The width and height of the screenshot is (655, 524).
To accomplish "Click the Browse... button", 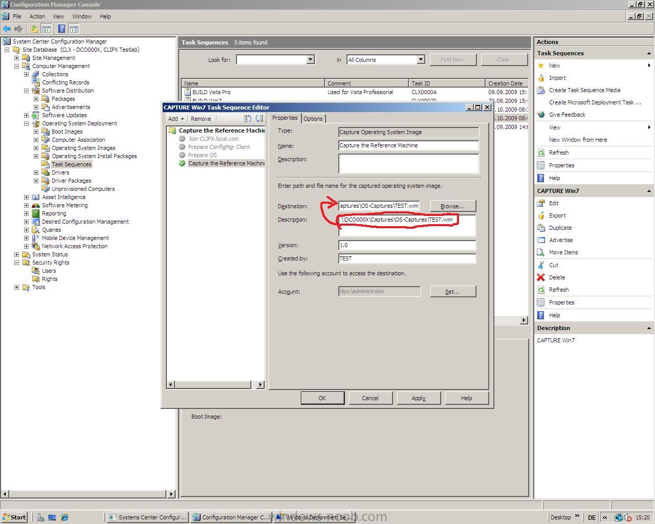I will [x=453, y=206].
